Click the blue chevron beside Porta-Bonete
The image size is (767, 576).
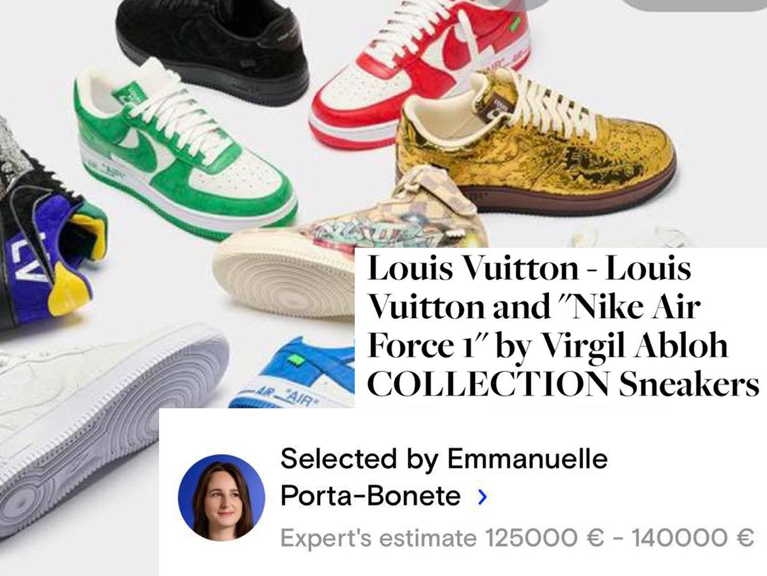483,497
